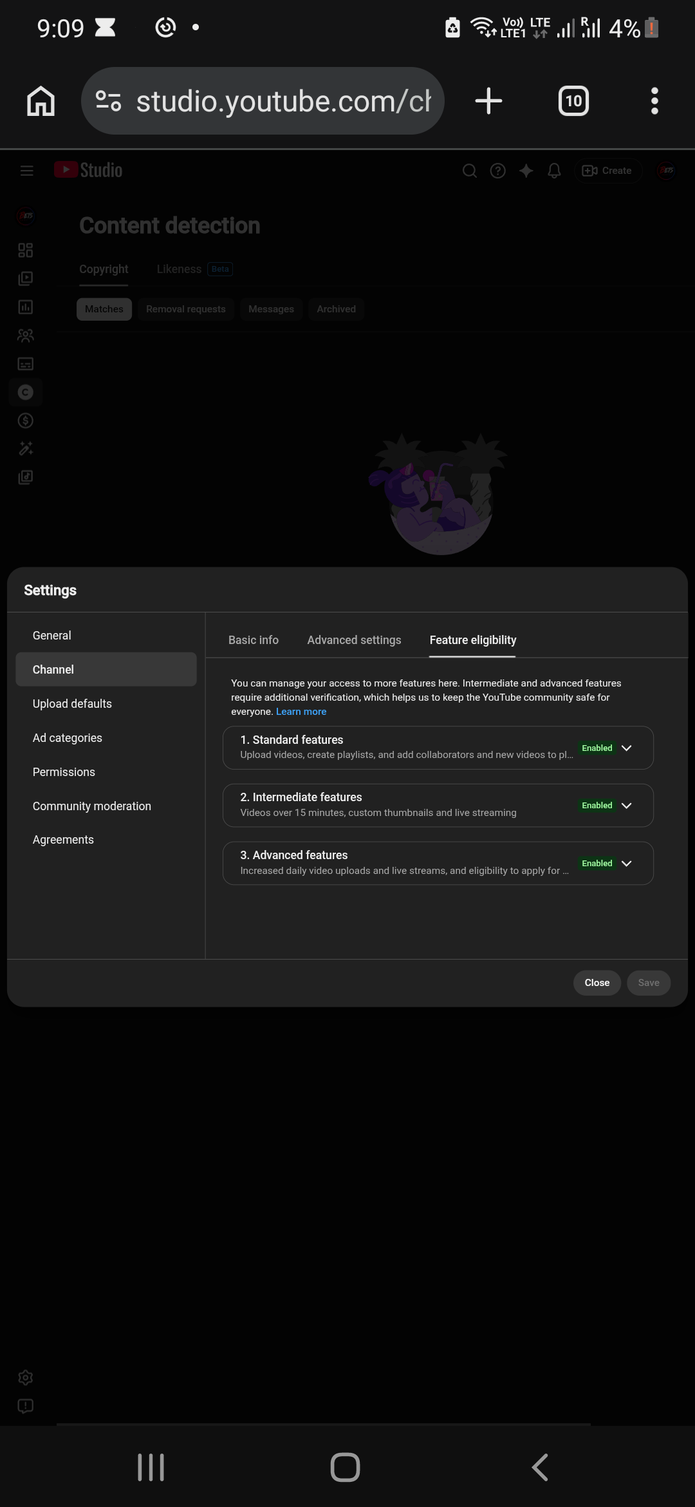Open the tab switcher showing 10 tabs
This screenshot has height=1507, width=695.
[x=573, y=101]
